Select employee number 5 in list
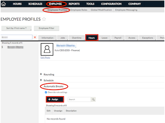165x123 pixels. point(2,47)
